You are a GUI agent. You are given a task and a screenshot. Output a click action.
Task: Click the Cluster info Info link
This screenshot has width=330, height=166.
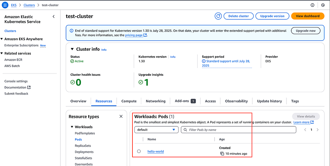pyautogui.click(x=104, y=50)
